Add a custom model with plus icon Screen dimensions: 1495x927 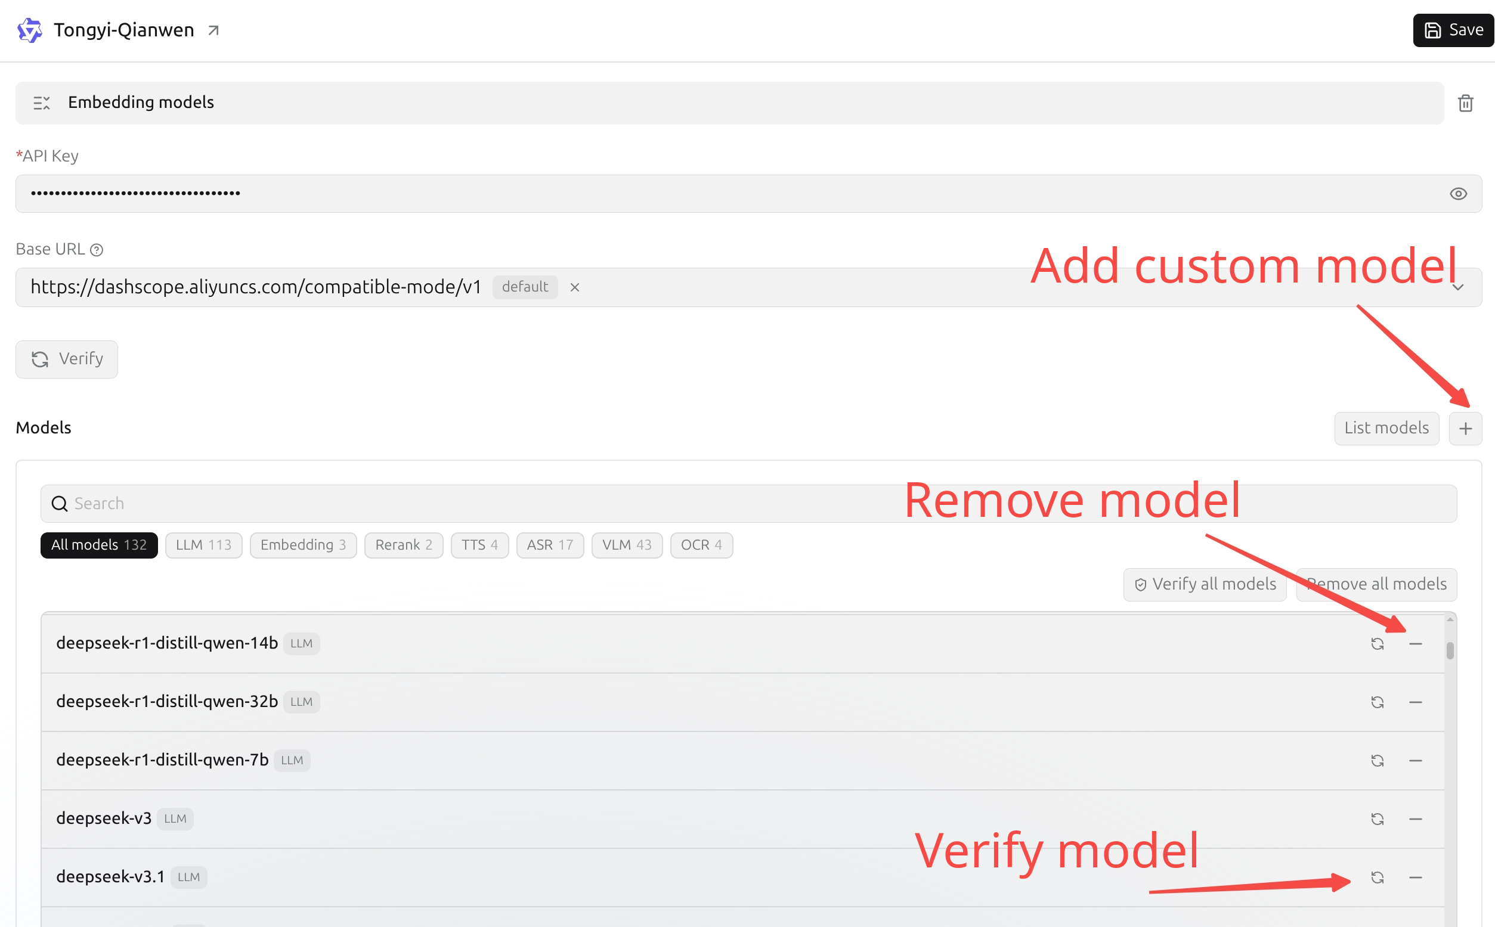pyautogui.click(x=1466, y=429)
